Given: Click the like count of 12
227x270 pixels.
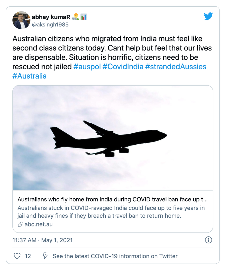Looking at the screenshot, I should [28, 256].
